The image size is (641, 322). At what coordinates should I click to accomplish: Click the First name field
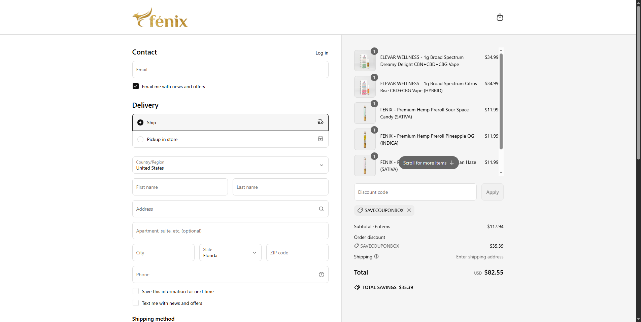180,187
